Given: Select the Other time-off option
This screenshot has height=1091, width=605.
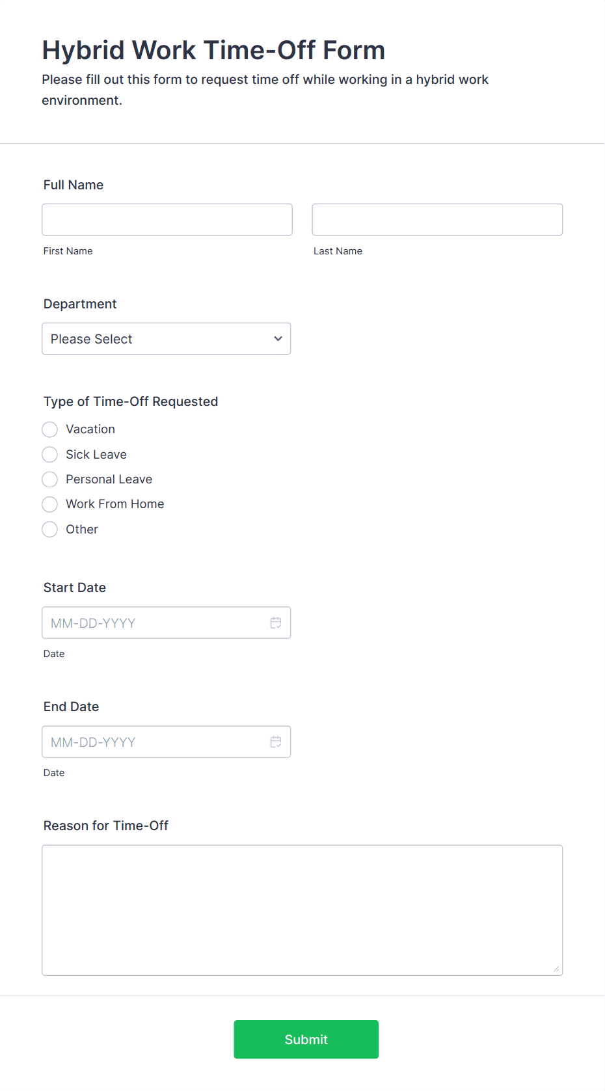Looking at the screenshot, I should pos(49,529).
